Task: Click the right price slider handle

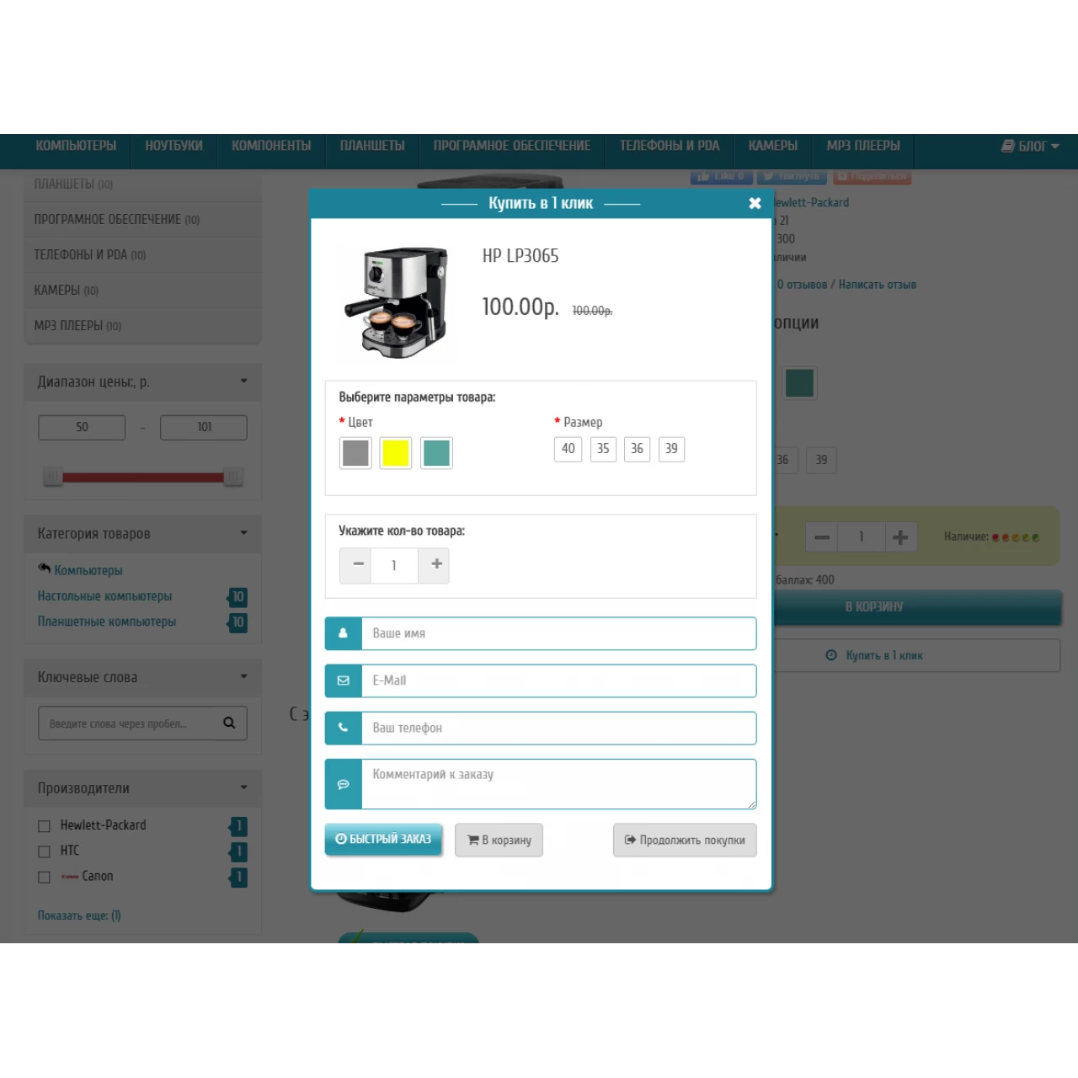Action: [x=233, y=477]
